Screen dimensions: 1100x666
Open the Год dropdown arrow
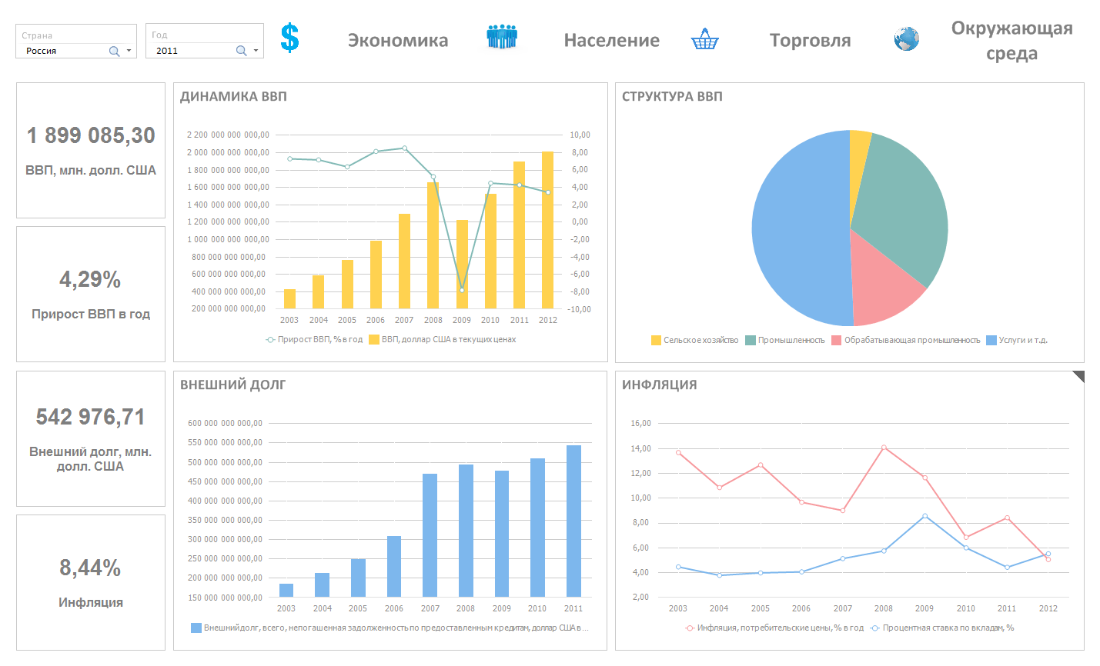pyautogui.click(x=256, y=51)
